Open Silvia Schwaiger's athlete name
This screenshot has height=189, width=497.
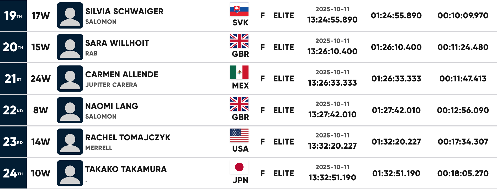(x=124, y=11)
